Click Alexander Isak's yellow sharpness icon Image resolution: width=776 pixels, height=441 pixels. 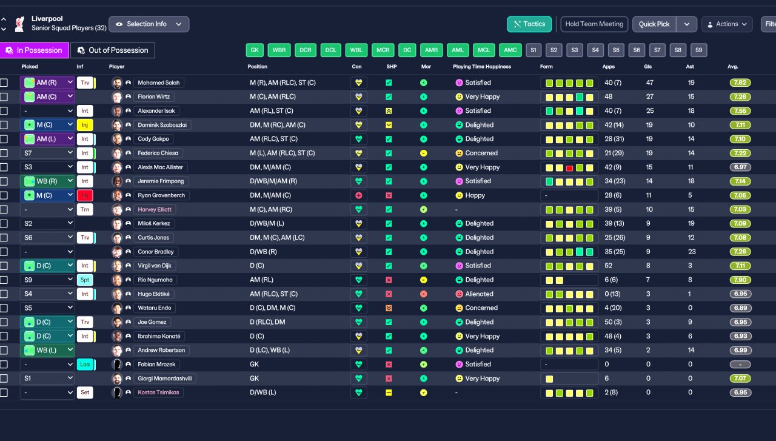click(x=389, y=111)
